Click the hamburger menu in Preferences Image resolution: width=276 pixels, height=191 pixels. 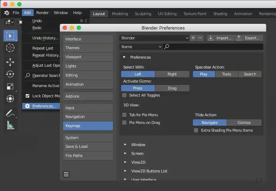pyautogui.click(x=66, y=174)
